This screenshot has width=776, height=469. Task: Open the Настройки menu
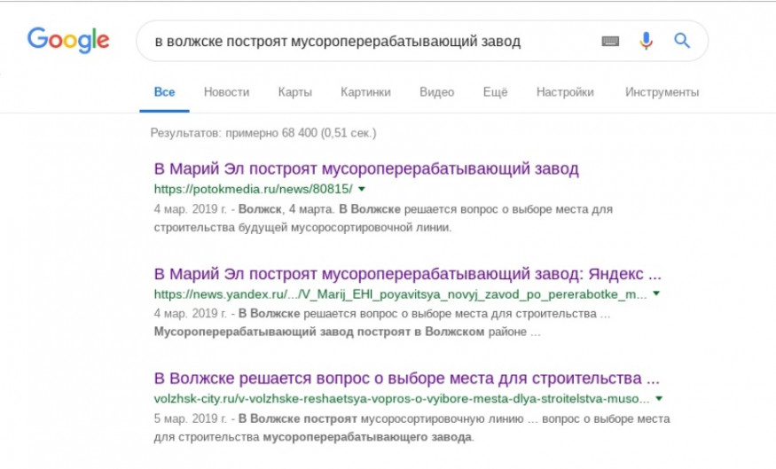pyautogui.click(x=565, y=92)
